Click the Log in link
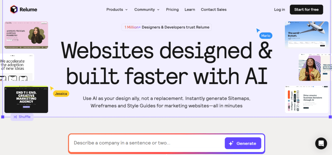Screen dimensions: 332x155 279,10
